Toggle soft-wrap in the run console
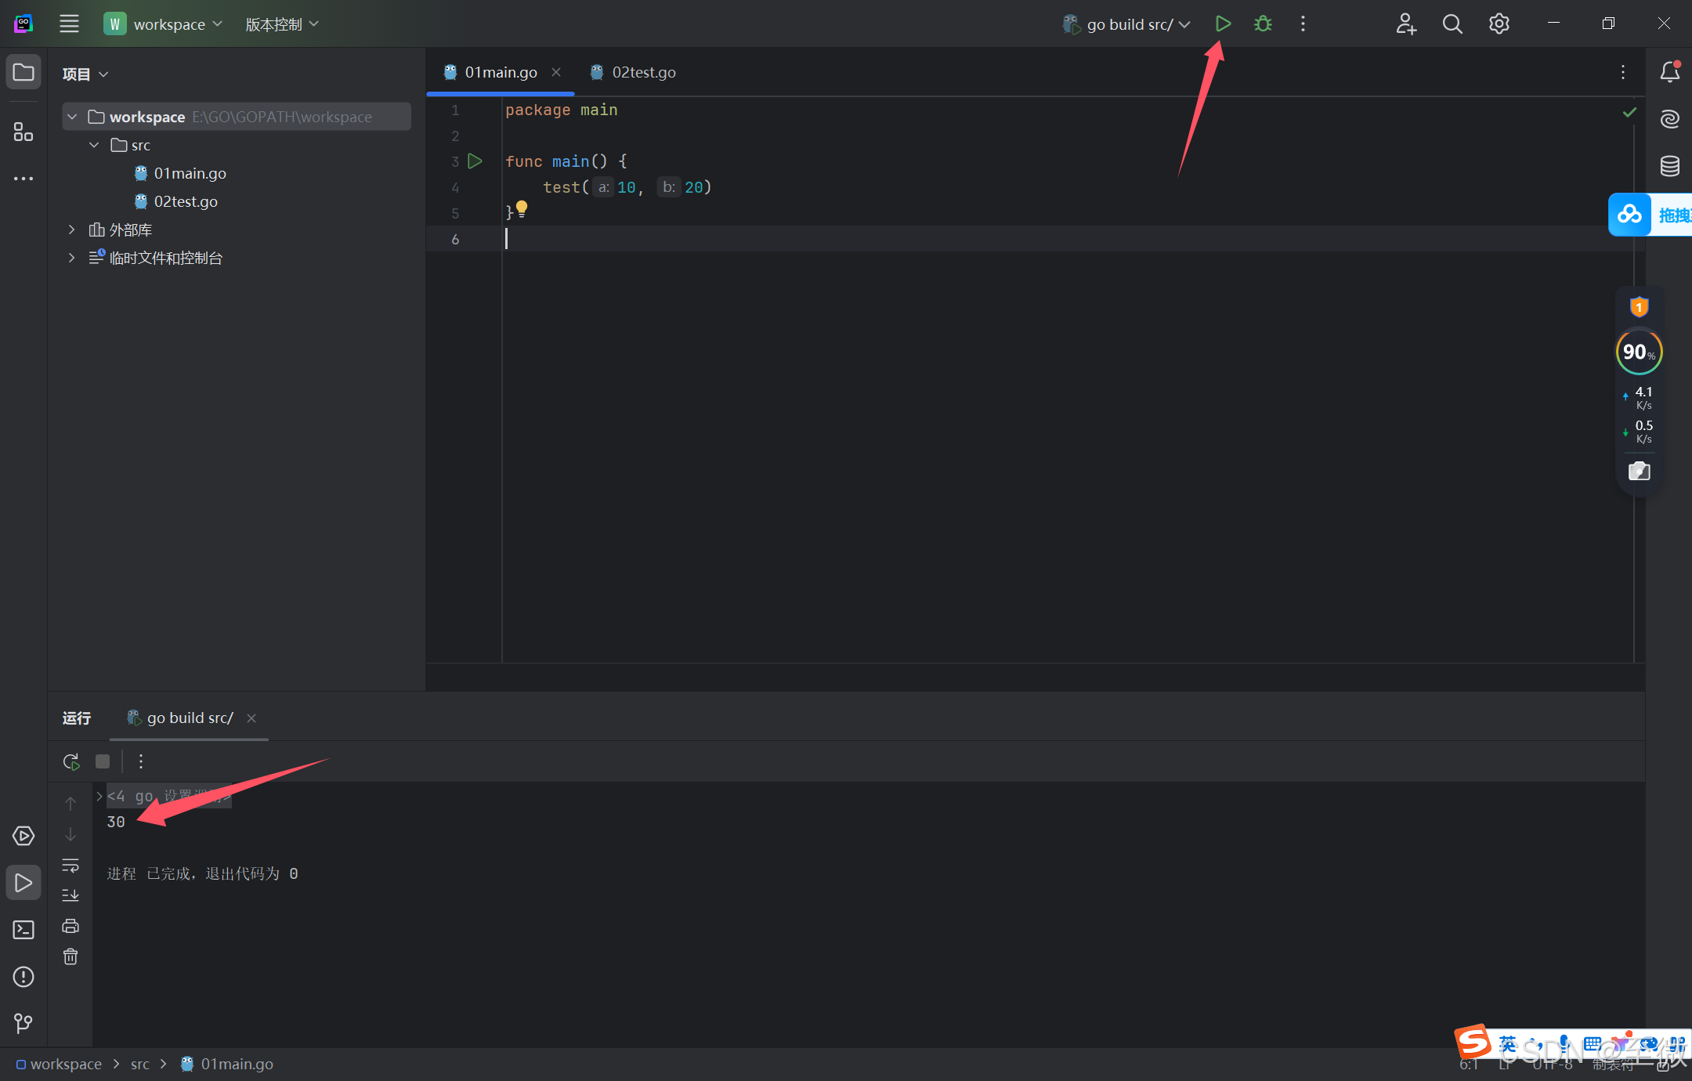Screen dimensions: 1692x1081 [70, 866]
